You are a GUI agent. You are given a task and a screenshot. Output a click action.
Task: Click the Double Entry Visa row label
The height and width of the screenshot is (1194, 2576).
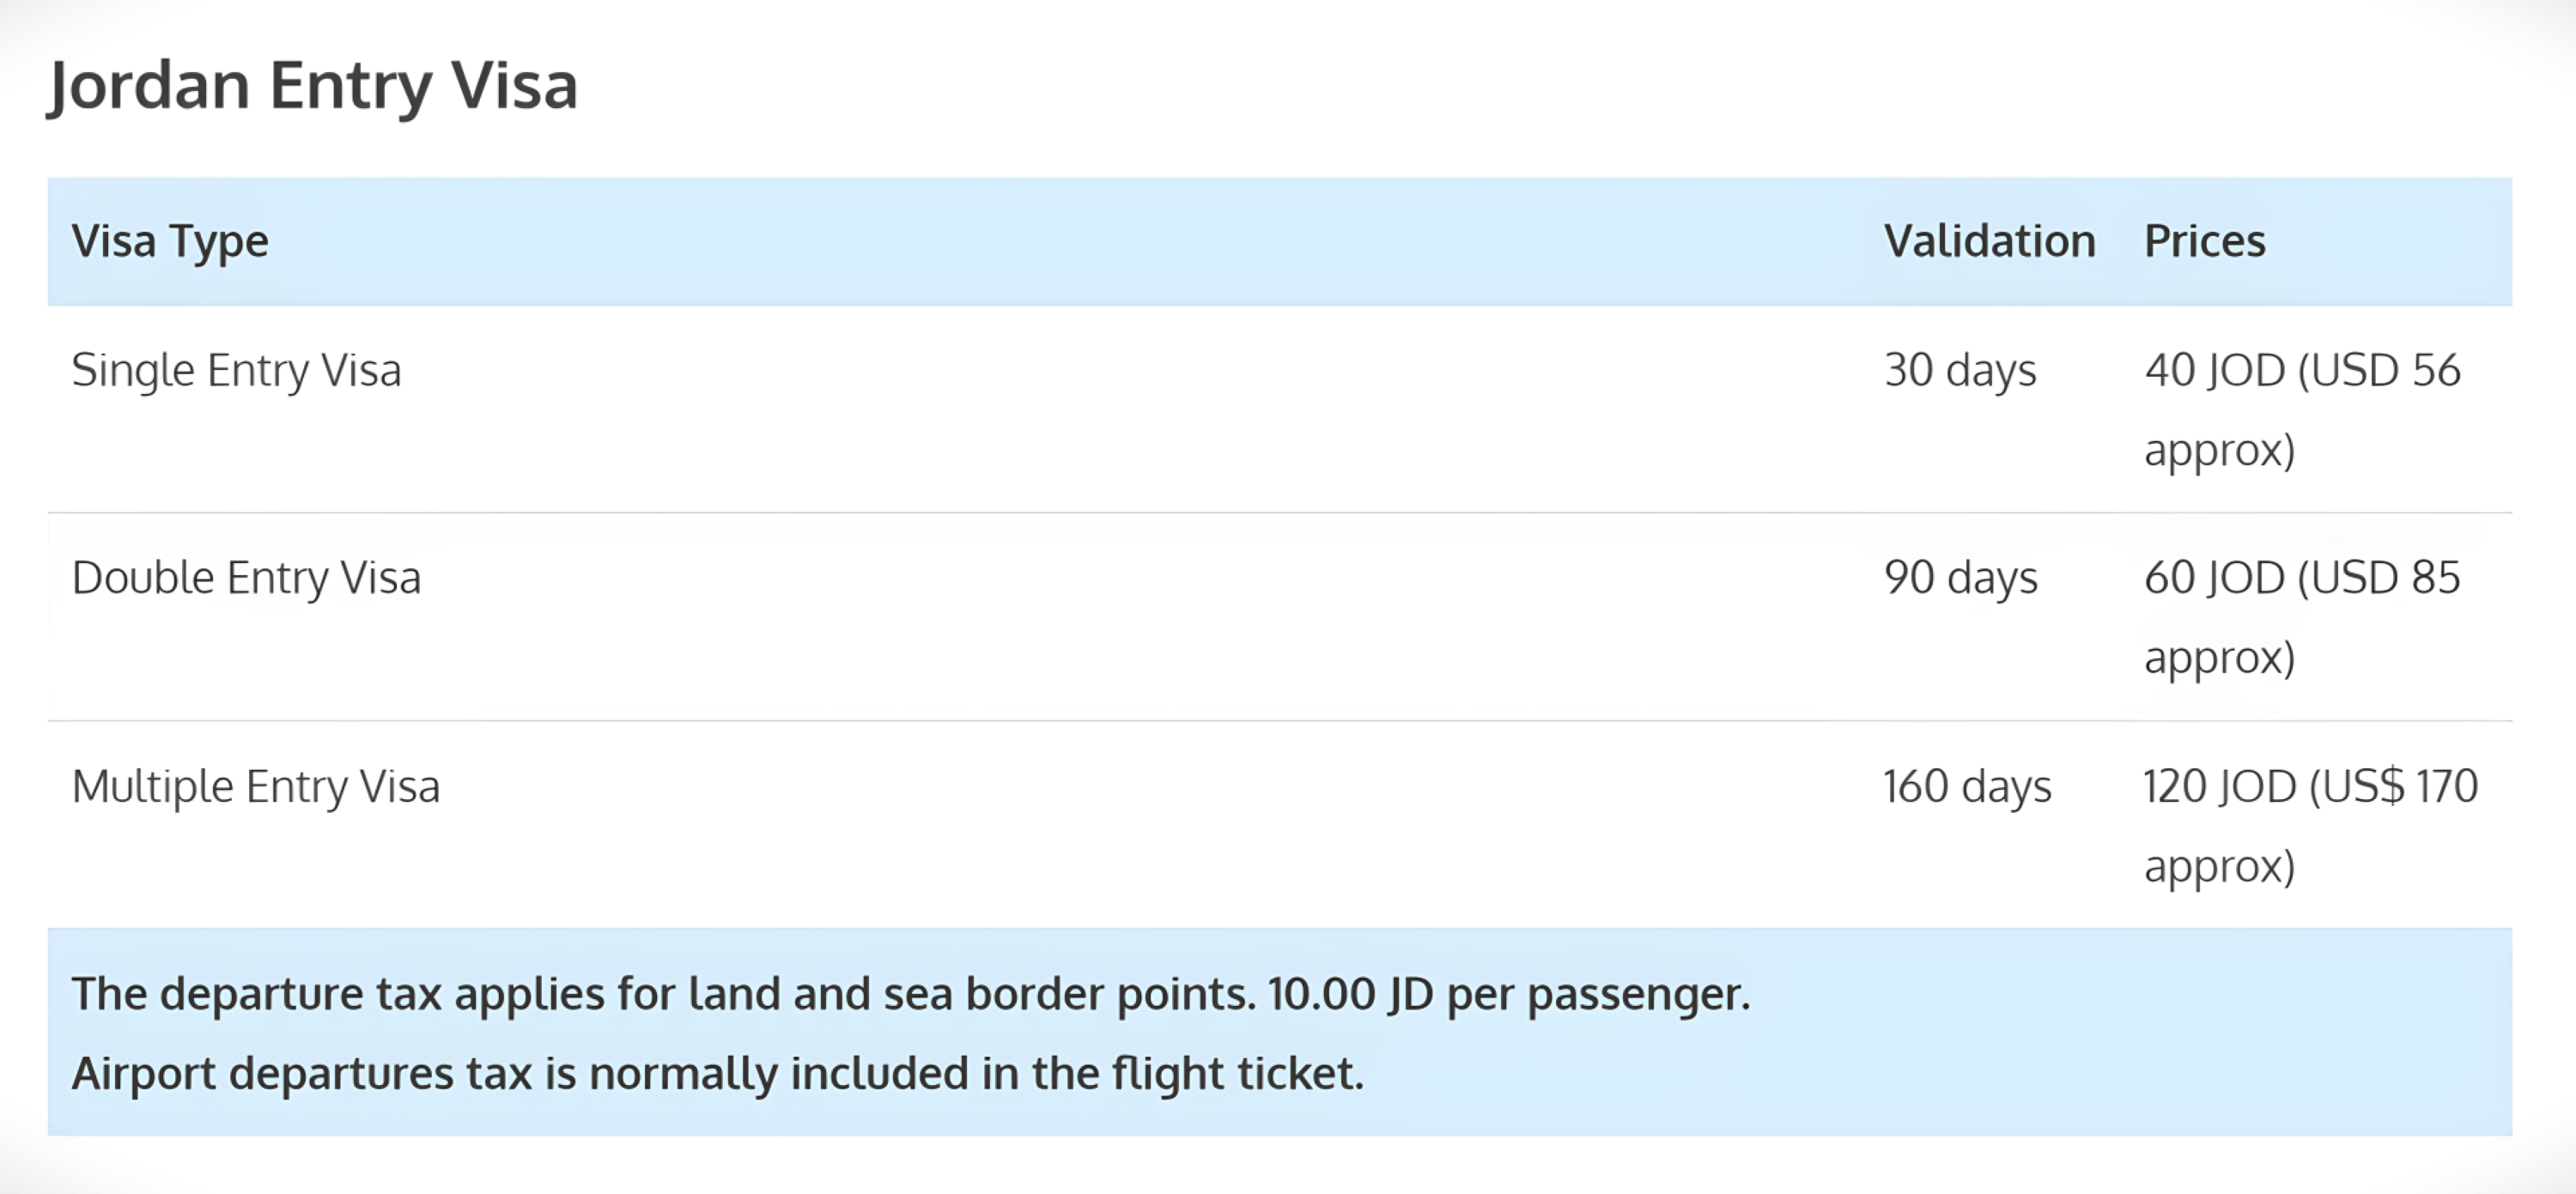point(246,578)
